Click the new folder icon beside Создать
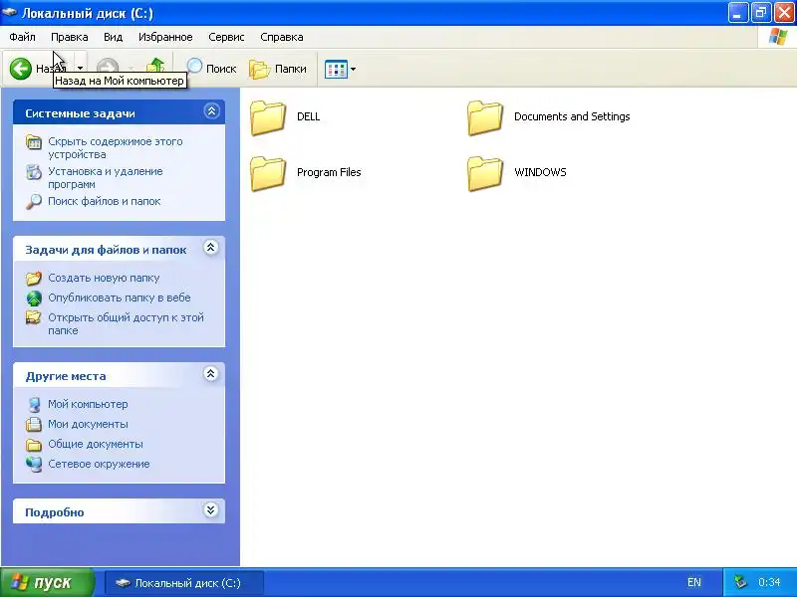 (34, 279)
